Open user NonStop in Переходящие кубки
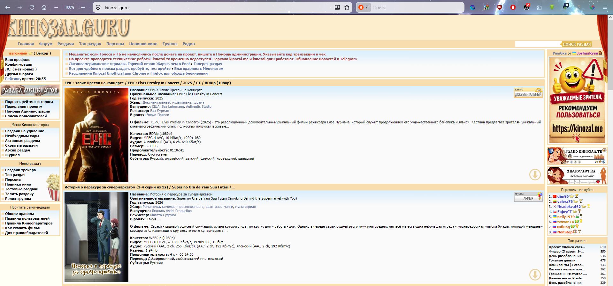This screenshot has width=613, height=286. 565,232
